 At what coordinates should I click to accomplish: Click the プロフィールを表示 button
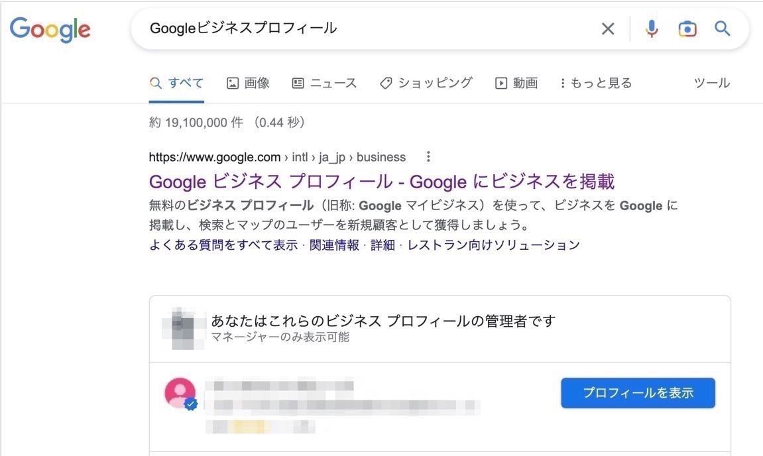coord(638,392)
